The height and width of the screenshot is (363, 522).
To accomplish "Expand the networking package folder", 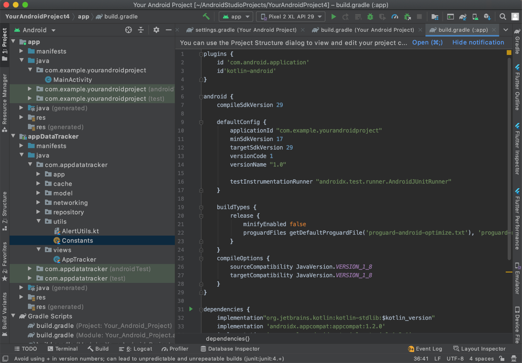I will click(x=38, y=202).
